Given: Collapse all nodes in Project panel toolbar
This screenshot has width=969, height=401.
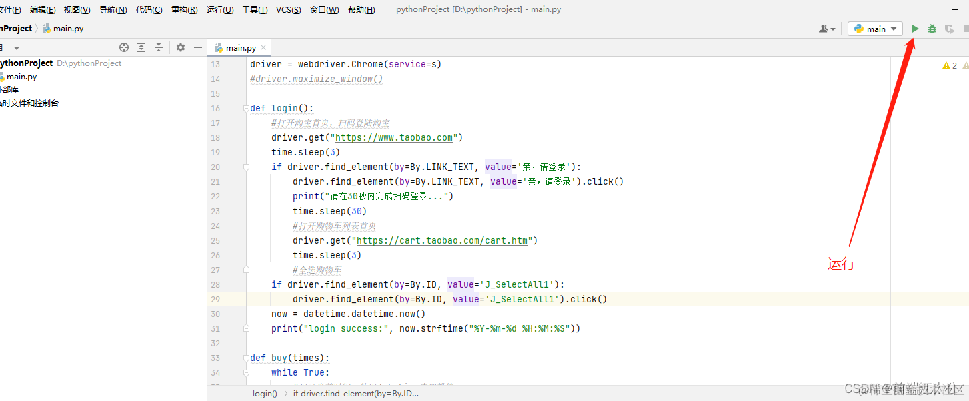Looking at the screenshot, I should [x=159, y=47].
